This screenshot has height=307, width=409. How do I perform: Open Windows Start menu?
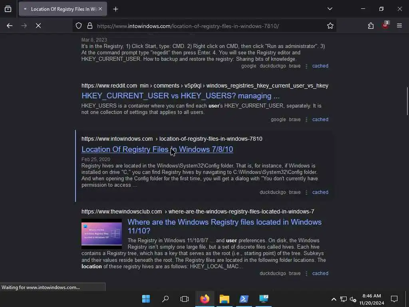[146, 299]
